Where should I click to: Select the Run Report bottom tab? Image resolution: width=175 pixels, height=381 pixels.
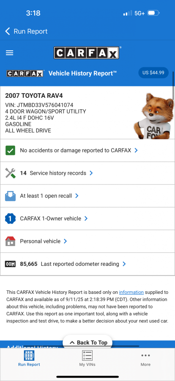[x=29, y=359]
